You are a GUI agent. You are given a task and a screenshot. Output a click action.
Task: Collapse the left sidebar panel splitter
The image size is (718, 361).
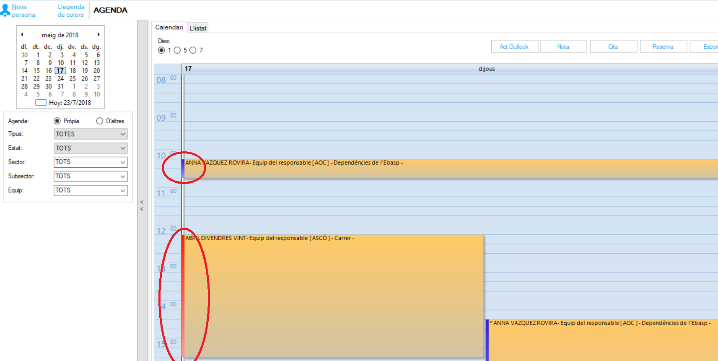point(142,205)
